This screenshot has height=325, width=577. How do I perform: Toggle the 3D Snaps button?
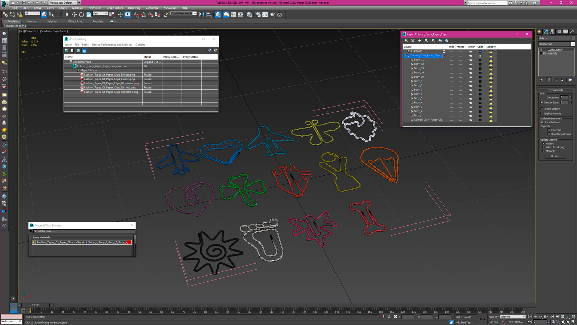pos(136,14)
